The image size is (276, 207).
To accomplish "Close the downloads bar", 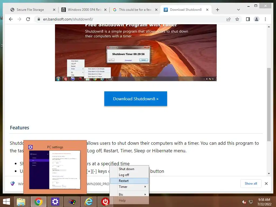I will pyautogui.click(x=266, y=184).
